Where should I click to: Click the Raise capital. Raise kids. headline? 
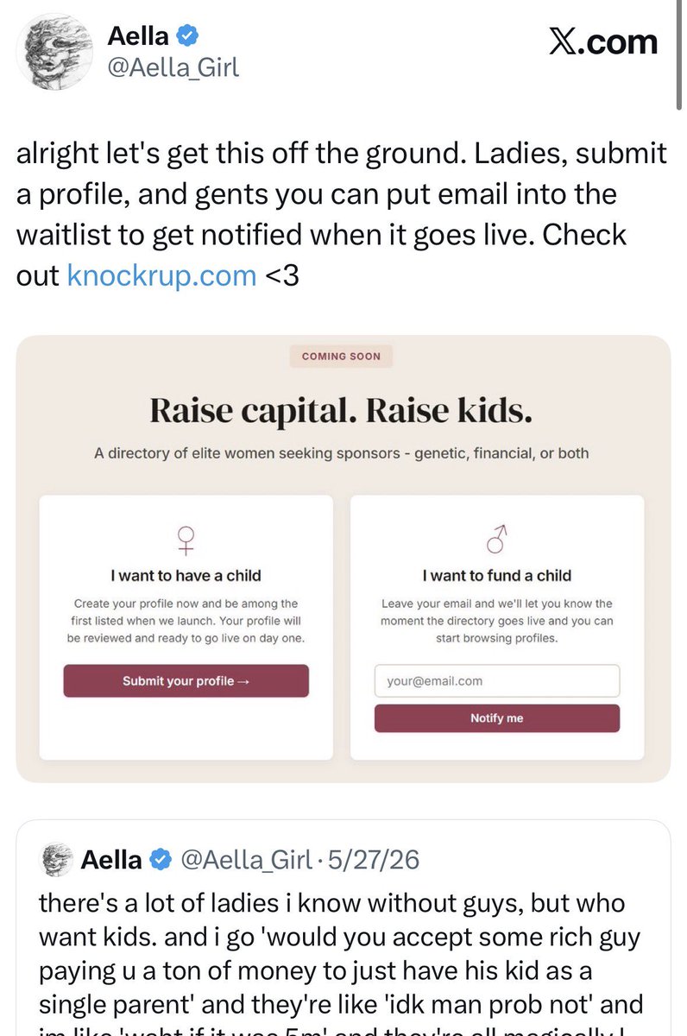pyautogui.click(x=341, y=411)
